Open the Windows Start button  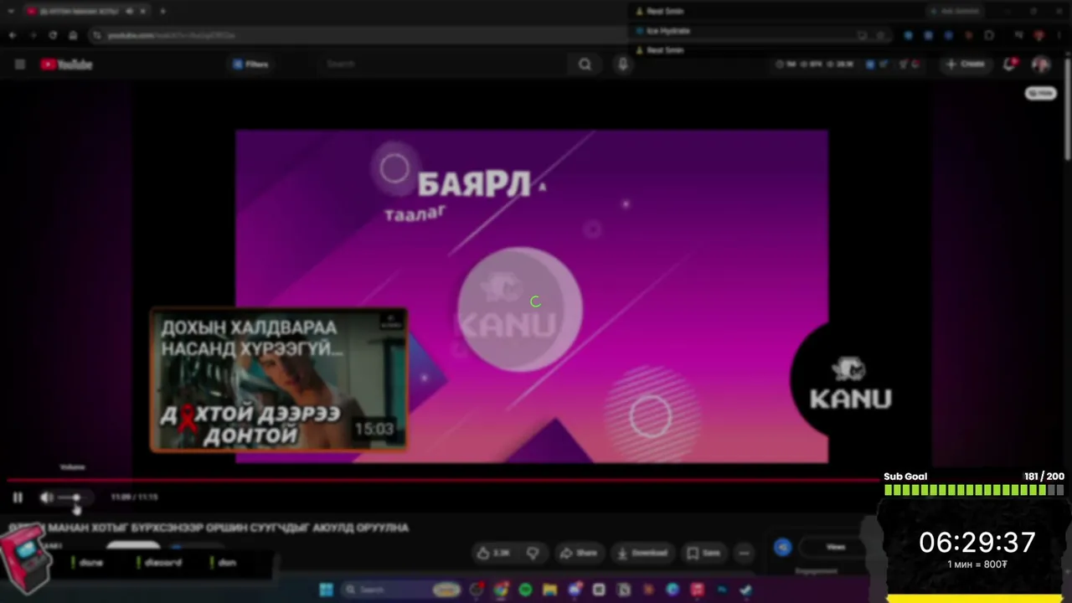pyautogui.click(x=326, y=590)
